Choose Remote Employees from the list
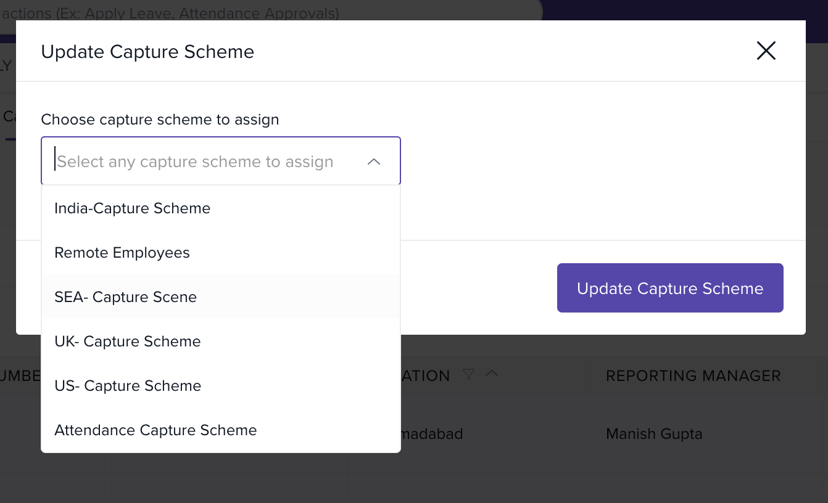This screenshot has width=828, height=503. click(122, 253)
